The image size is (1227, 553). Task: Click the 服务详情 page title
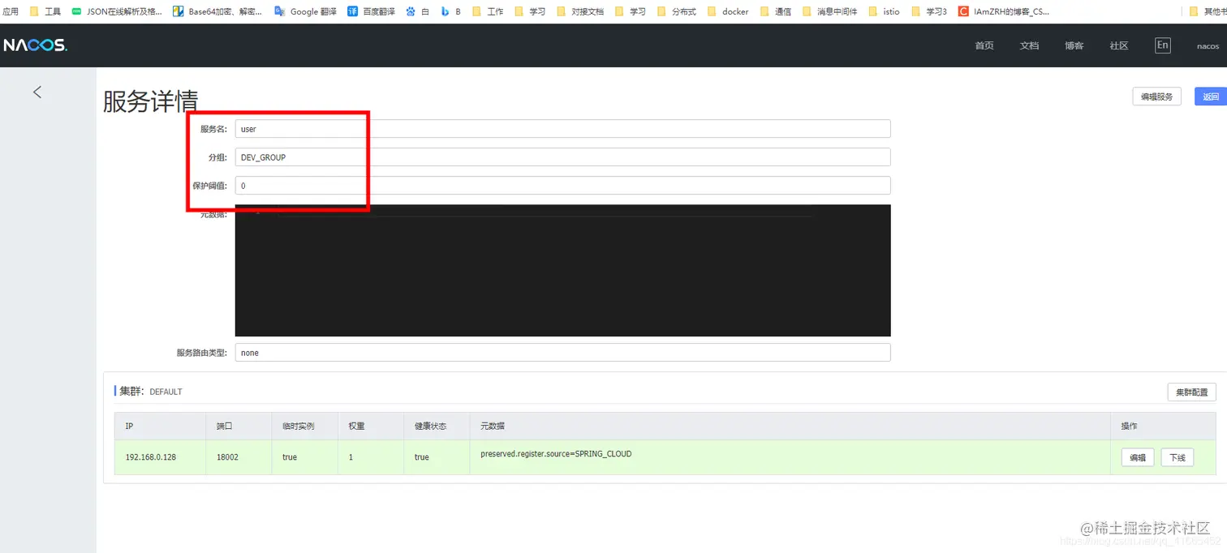point(150,101)
